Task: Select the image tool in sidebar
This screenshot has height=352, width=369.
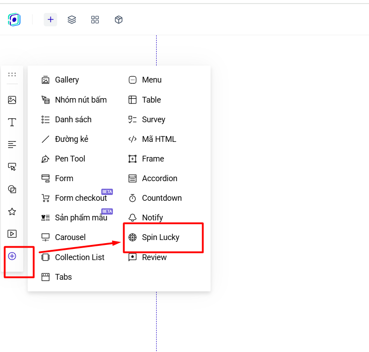Action: pos(12,100)
